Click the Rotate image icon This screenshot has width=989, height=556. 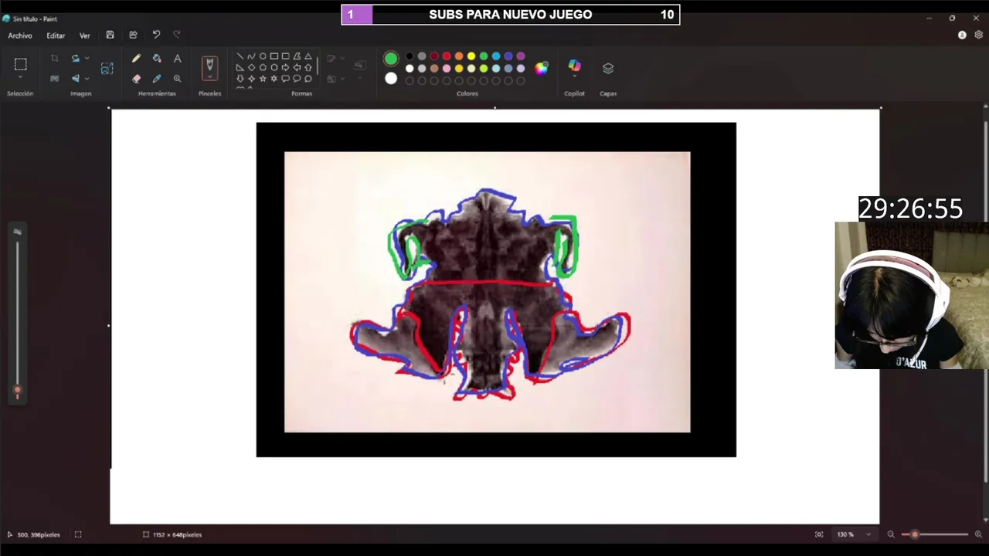[75, 59]
